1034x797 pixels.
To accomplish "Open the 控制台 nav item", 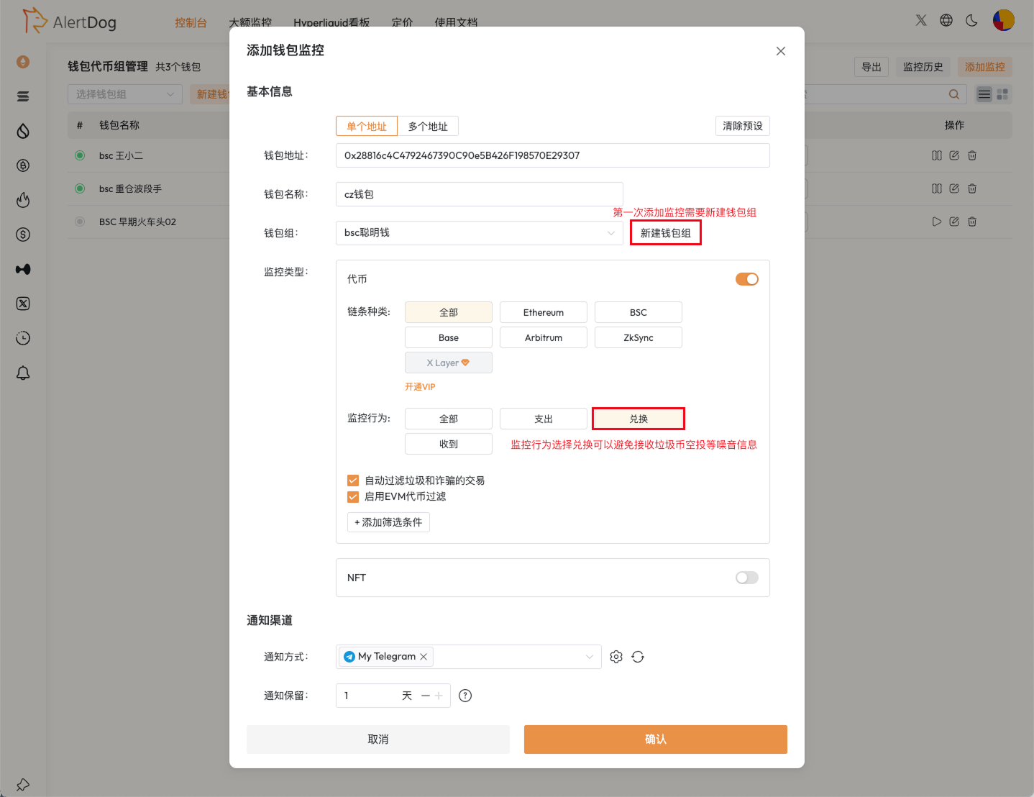I will [191, 23].
